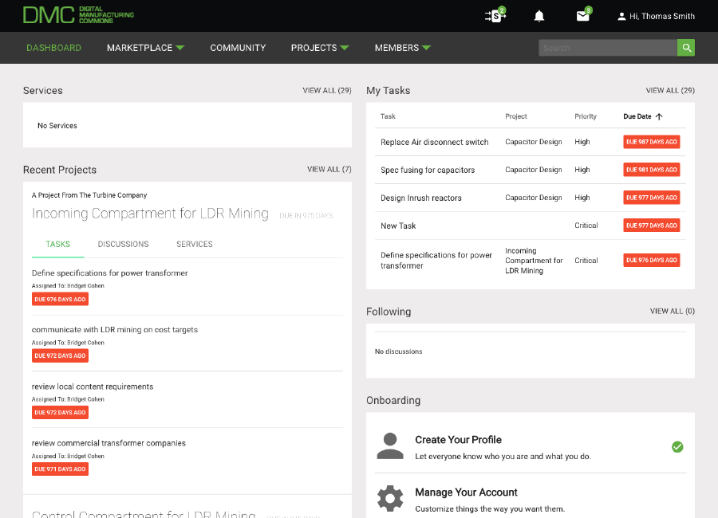Open the Hi, Thomas Smith user menu

click(657, 17)
